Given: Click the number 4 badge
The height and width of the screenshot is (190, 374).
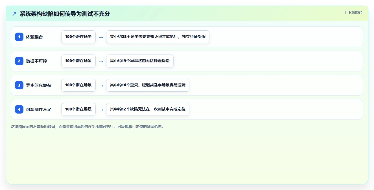Looking at the screenshot, I should click(x=19, y=109).
